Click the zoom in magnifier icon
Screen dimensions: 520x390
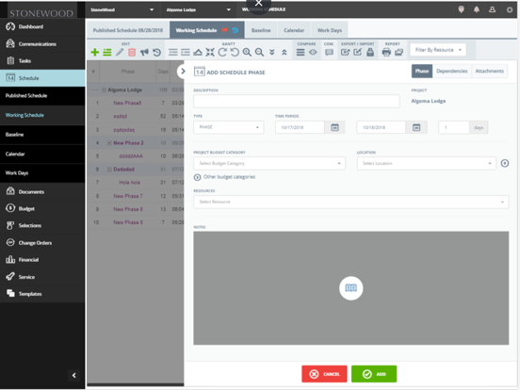(x=247, y=52)
